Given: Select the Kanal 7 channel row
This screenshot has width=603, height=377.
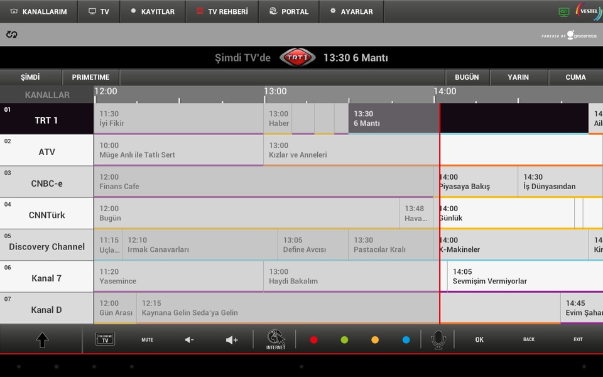Looking at the screenshot, I should (46, 276).
